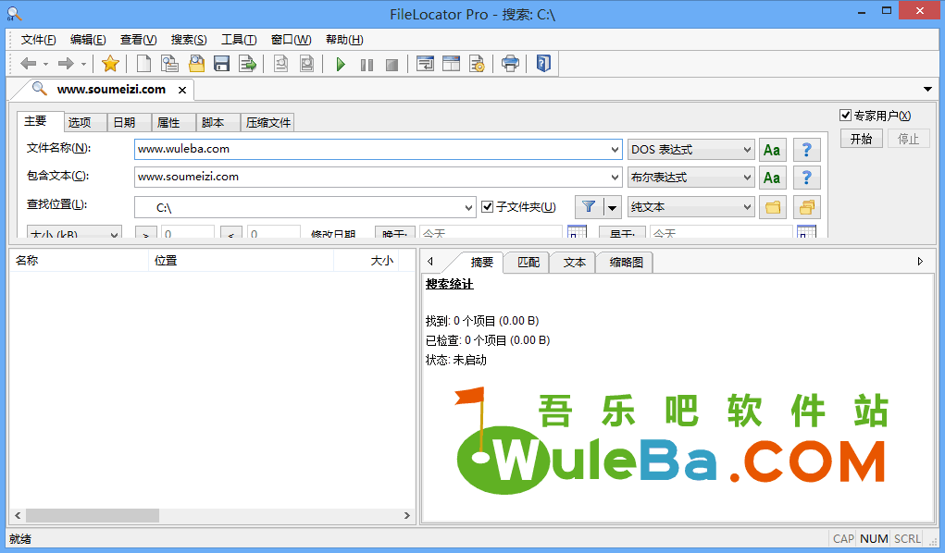Open the DOS 表达式 dropdown
This screenshot has width=945, height=553.
click(x=691, y=150)
